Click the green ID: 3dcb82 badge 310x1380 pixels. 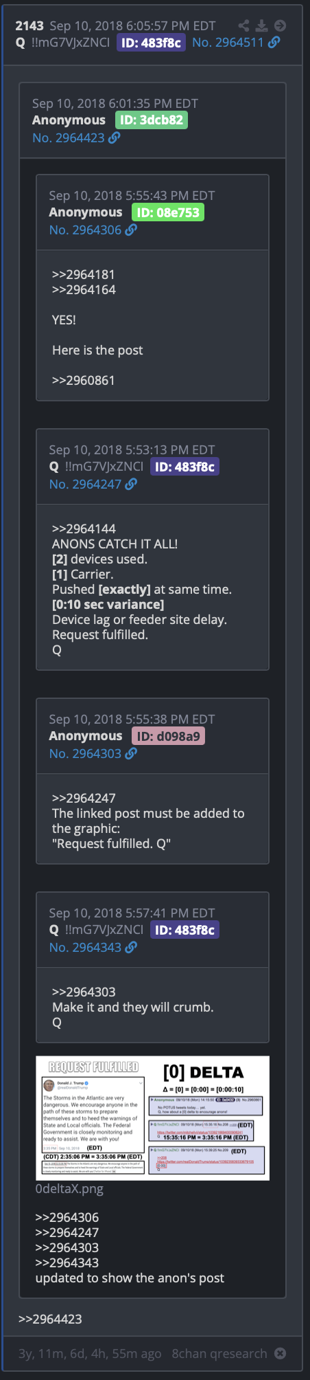click(x=152, y=120)
